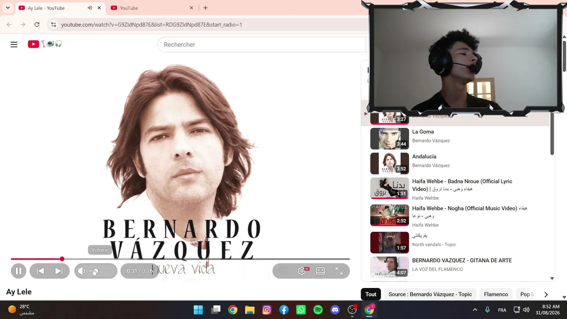Play Haifa Wehbe - Badna Nroue lyric video
567x319 pixels.
(x=462, y=185)
